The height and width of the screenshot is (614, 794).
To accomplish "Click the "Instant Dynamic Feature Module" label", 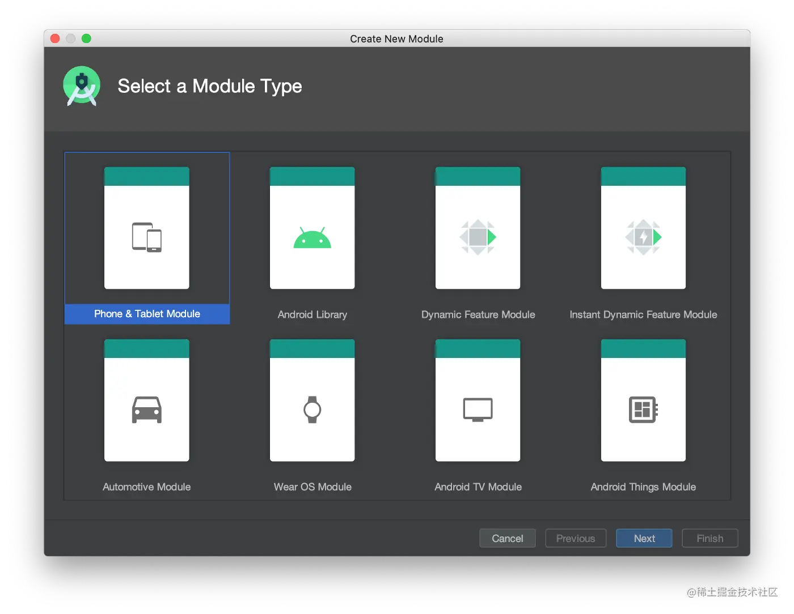I will tap(643, 314).
